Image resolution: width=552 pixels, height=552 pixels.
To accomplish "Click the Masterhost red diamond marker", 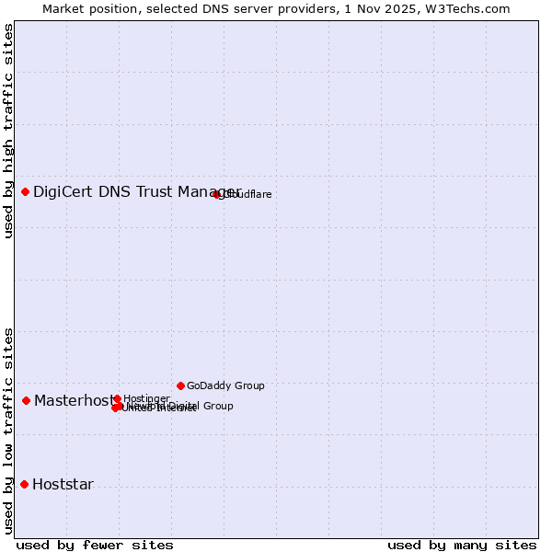I will click(27, 400).
